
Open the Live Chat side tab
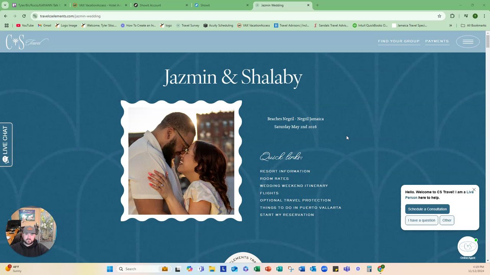pos(6,144)
